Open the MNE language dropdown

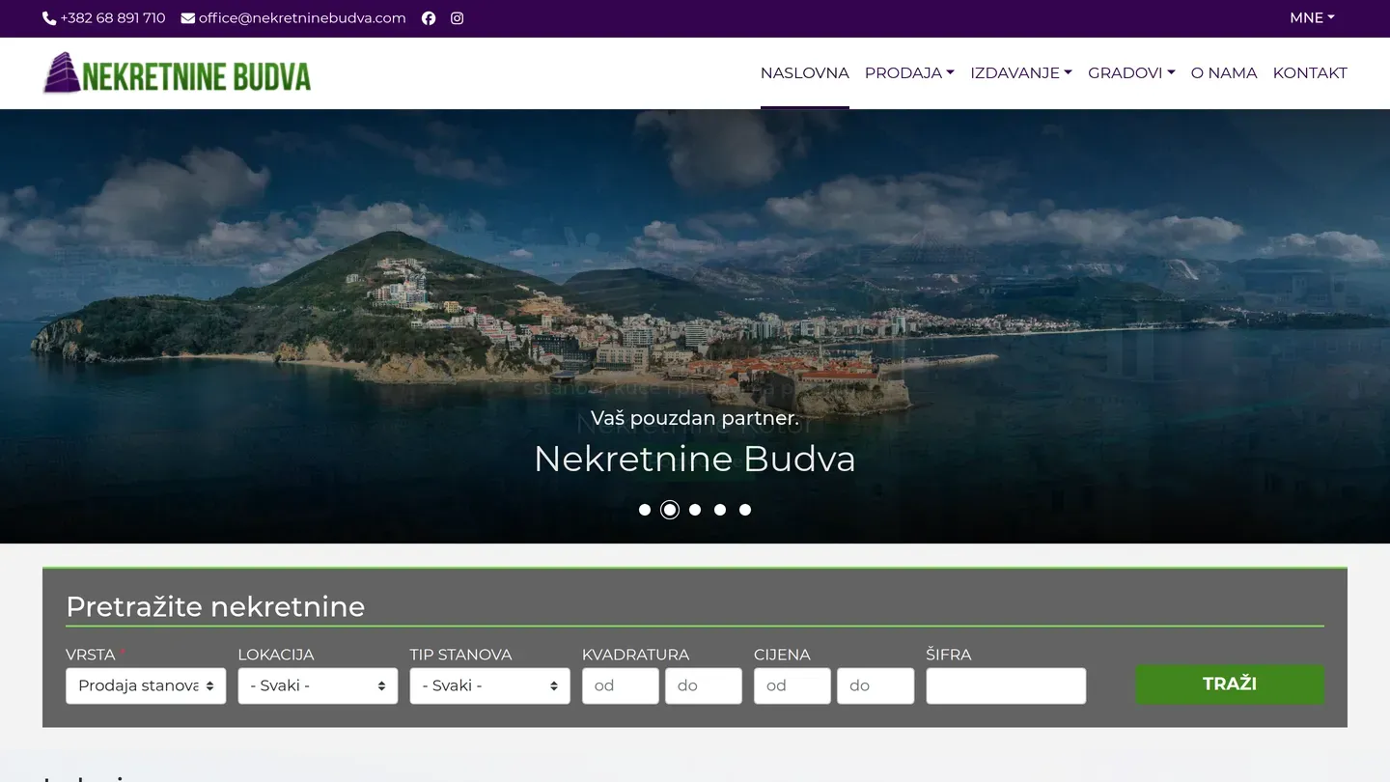pyautogui.click(x=1312, y=18)
